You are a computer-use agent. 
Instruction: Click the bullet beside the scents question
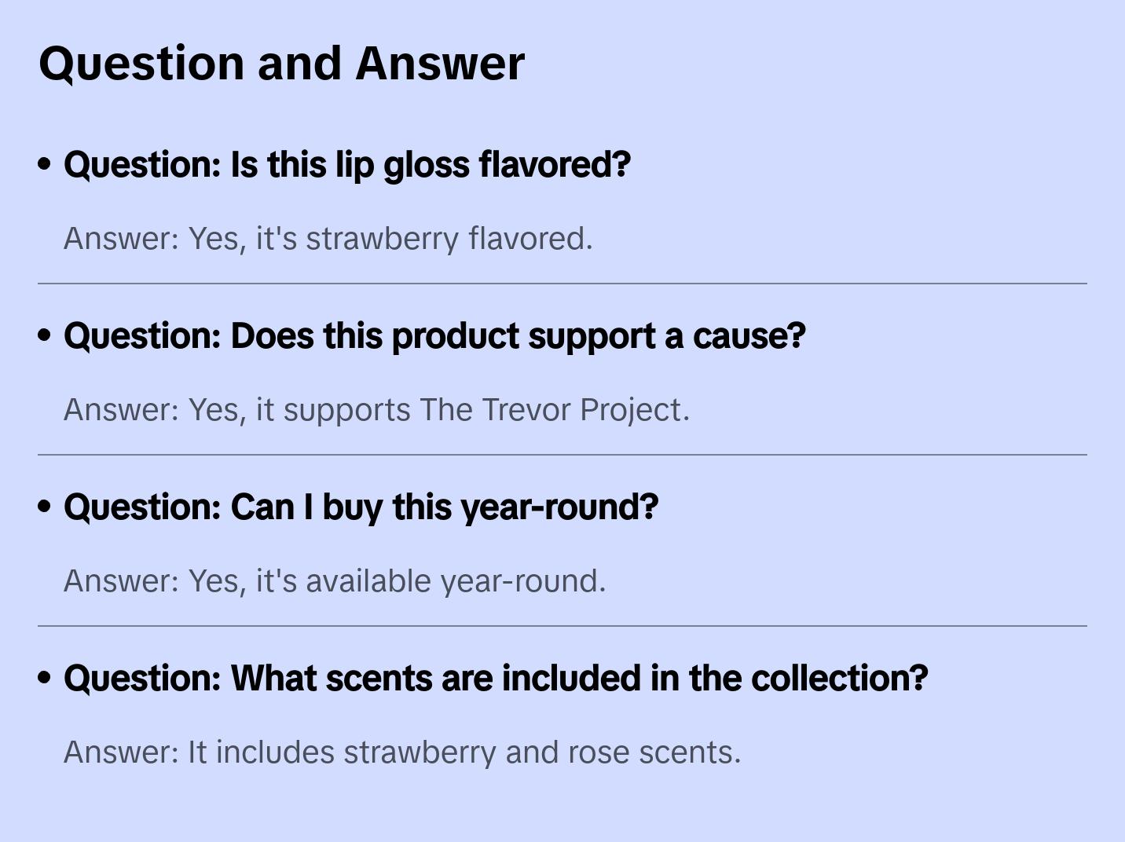click(45, 679)
